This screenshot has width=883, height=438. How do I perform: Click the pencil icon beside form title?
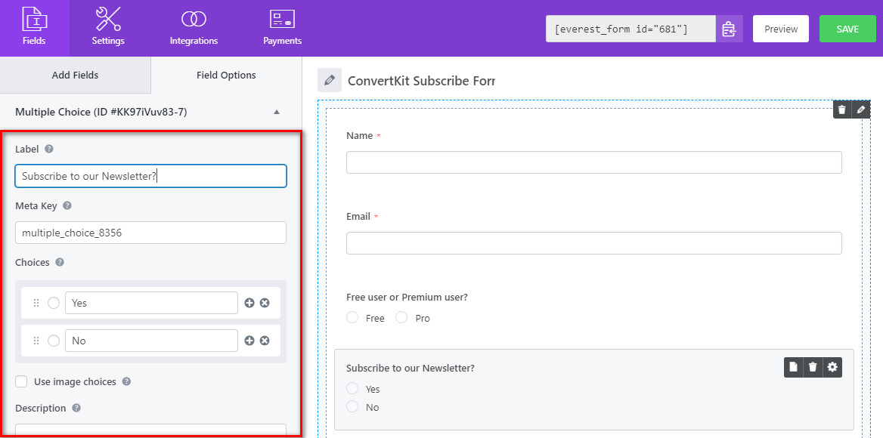[329, 80]
